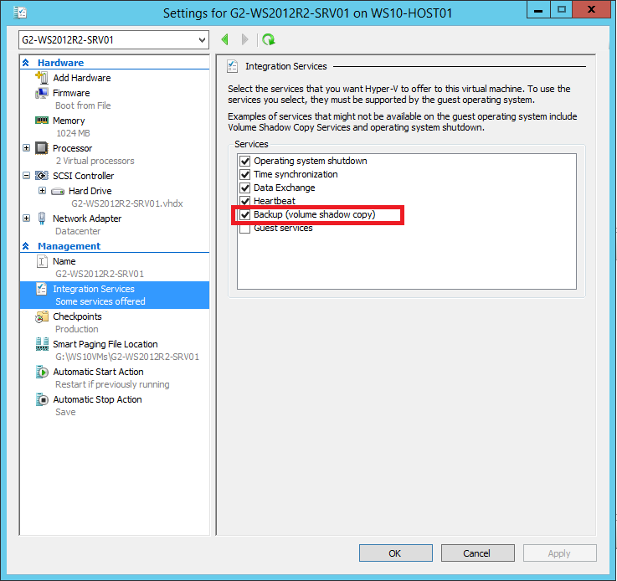Click the Processor icon
This screenshot has width=617, height=581.
pyautogui.click(x=42, y=148)
